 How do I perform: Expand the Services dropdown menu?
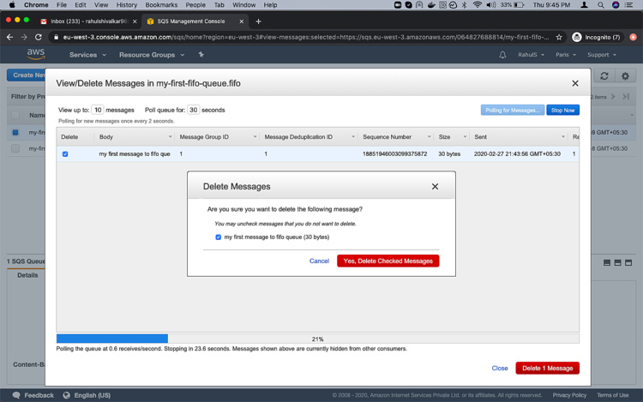(87, 55)
